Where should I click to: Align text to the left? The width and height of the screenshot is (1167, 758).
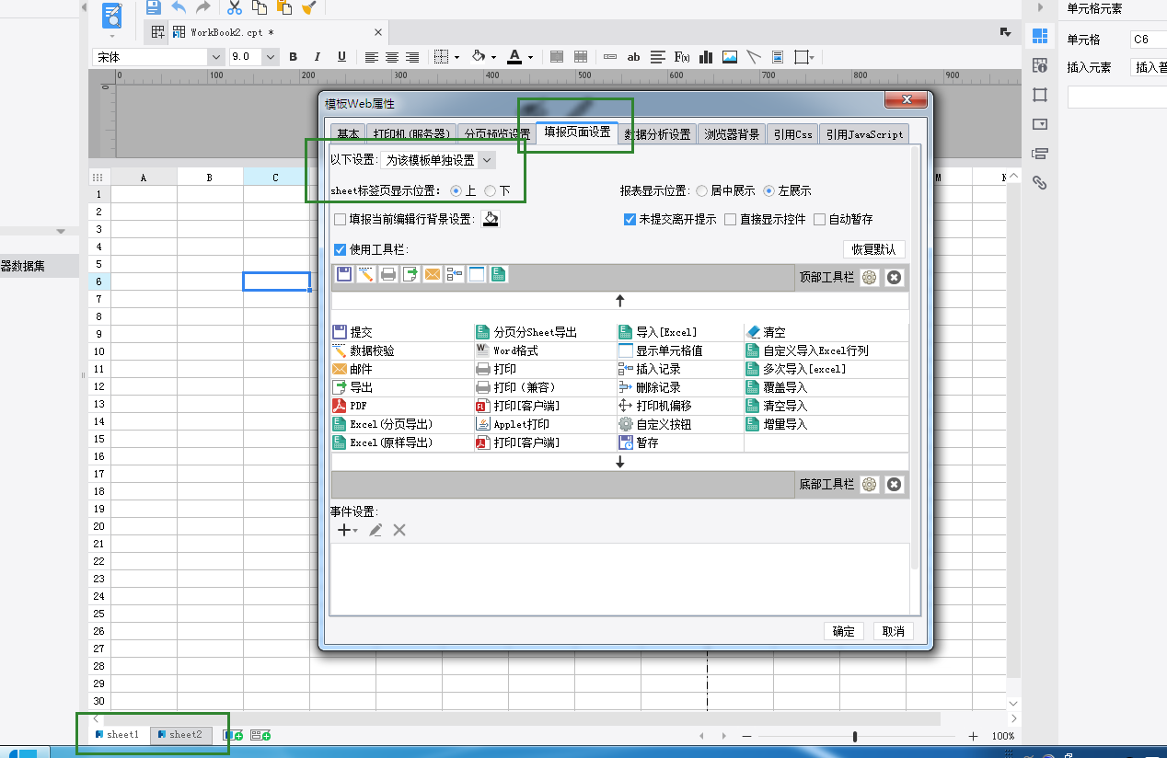click(x=371, y=57)
